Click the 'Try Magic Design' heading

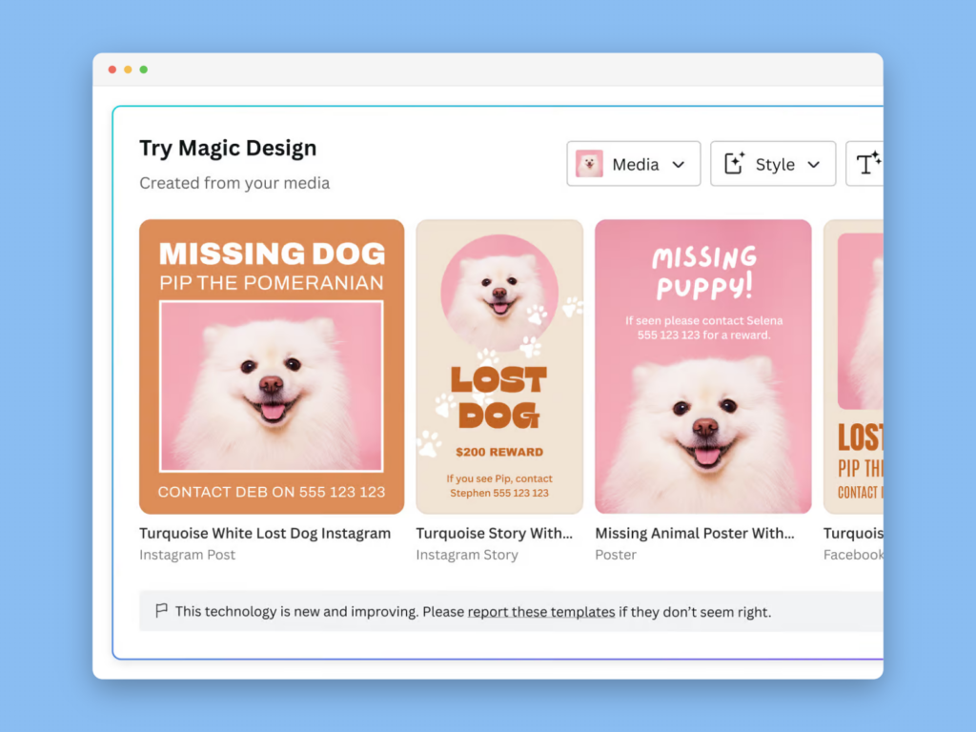pyautogui.click(x=228, y=149)
